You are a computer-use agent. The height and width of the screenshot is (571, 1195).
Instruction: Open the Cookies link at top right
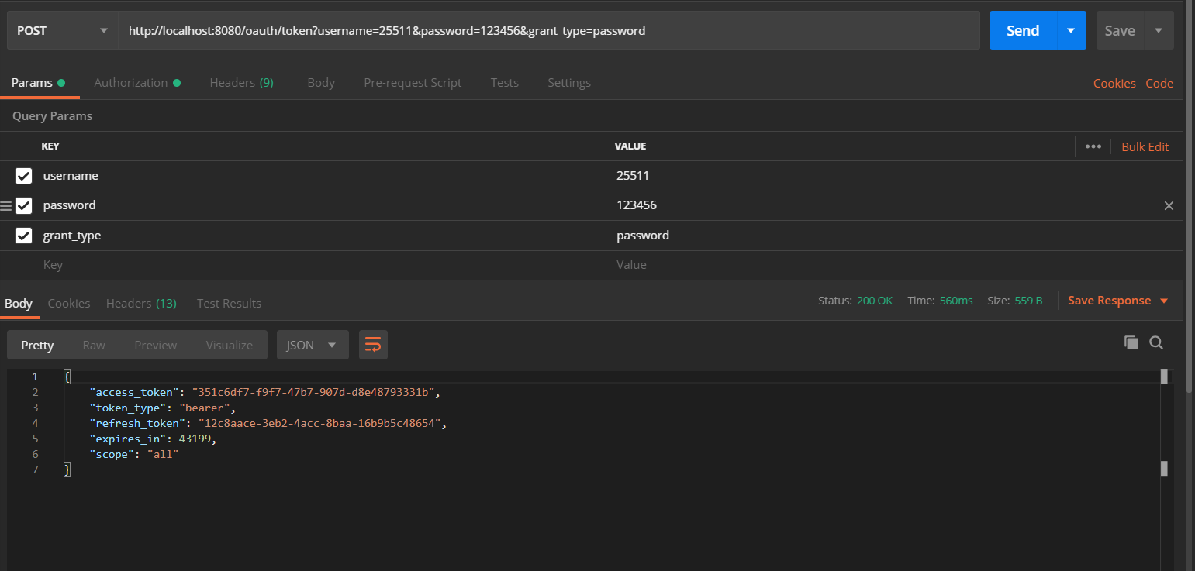[x=1114, y=84]
